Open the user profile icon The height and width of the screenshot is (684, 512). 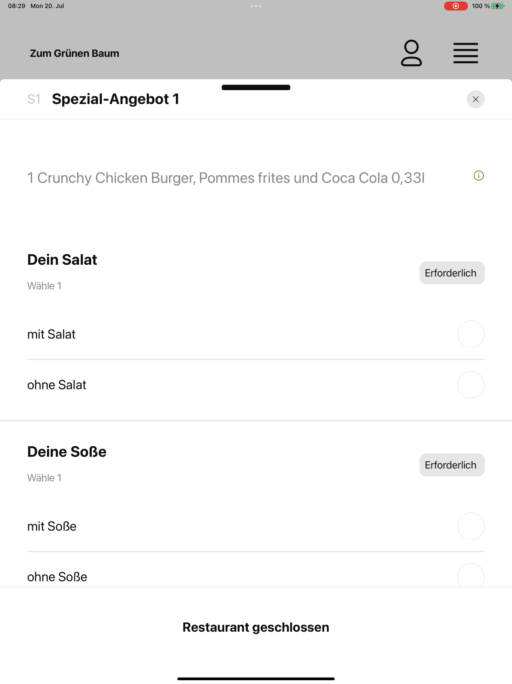point(411,53)
